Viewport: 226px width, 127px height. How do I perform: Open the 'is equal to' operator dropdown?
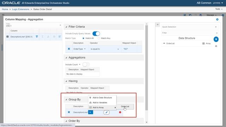pyautogui.click(x=118, y=49)
